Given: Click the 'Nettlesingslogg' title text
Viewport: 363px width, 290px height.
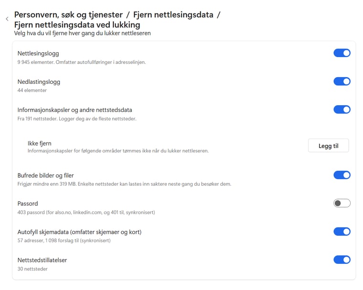Looking at the screenshot, I should pos(38,53).
